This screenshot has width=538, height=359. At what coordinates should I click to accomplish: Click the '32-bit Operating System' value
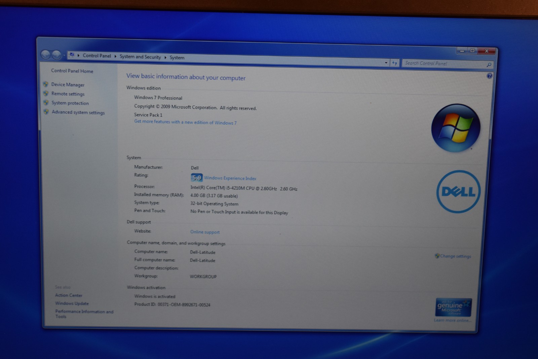point(214,204)
